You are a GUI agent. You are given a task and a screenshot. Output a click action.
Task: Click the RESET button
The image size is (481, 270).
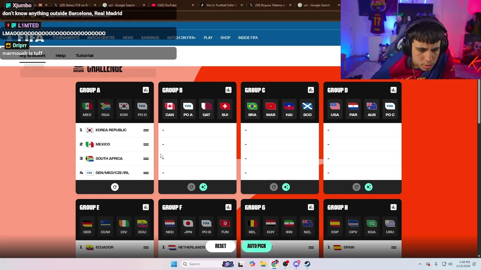click(221, 246)
